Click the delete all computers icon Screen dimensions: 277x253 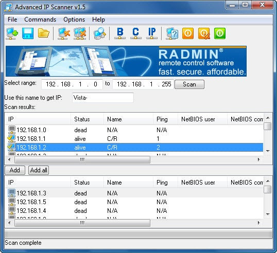click(x=80, y=33)
